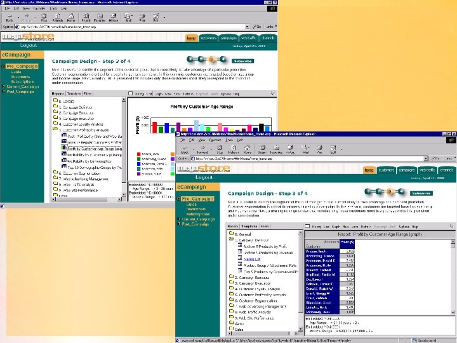
Task: Open Mailing List report icon in front tree
Action: [x=239, y=258]
